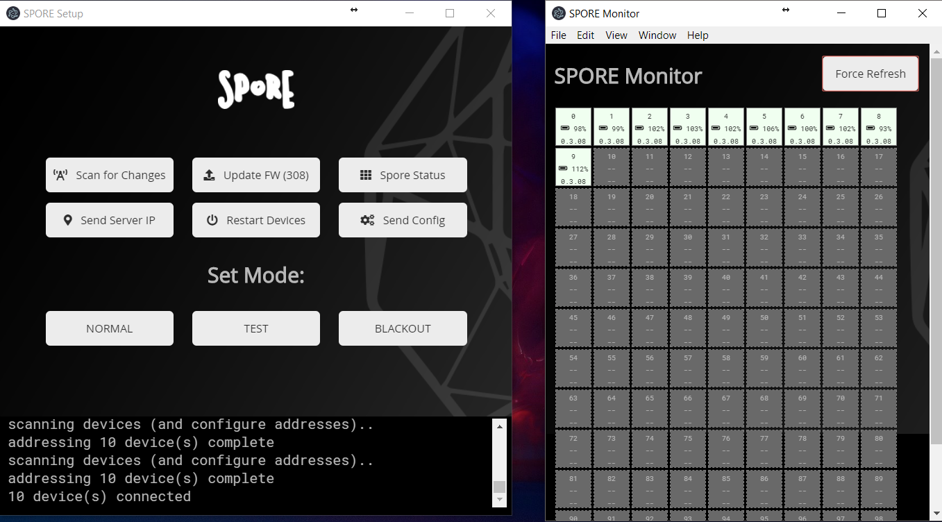This screenshot has height=522, width=942.
Task: Select active device cell 8
Action: click(x=879, y=127)
